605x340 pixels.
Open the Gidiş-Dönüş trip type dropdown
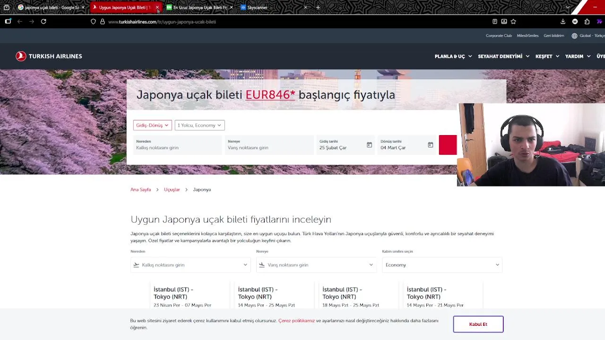coord(152,125)
